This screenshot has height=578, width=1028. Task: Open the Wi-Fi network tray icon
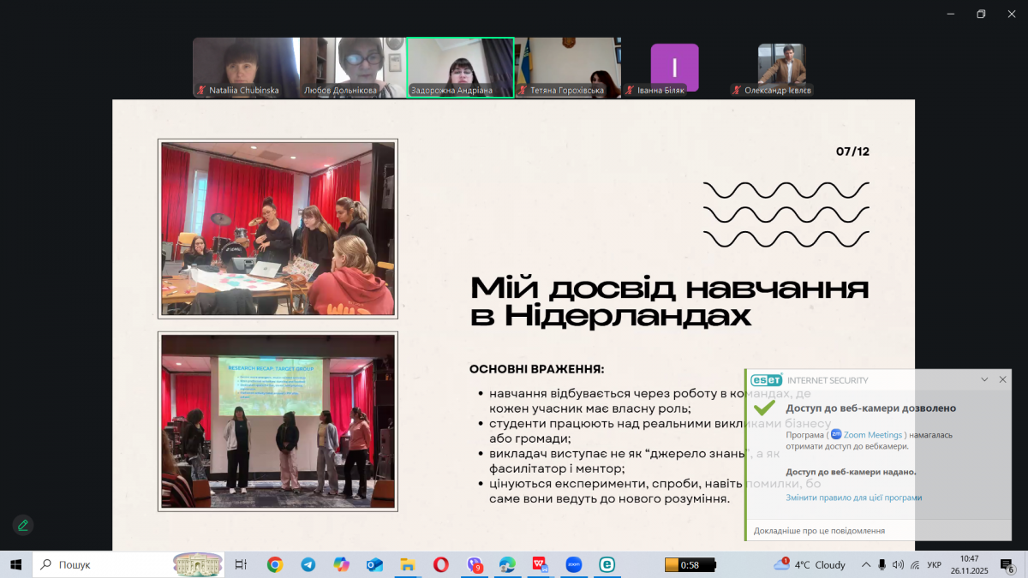(x=916, y=565)
